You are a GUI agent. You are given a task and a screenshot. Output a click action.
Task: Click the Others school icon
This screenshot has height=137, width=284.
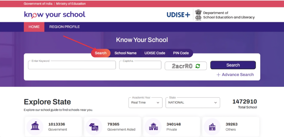click(212, 127)
